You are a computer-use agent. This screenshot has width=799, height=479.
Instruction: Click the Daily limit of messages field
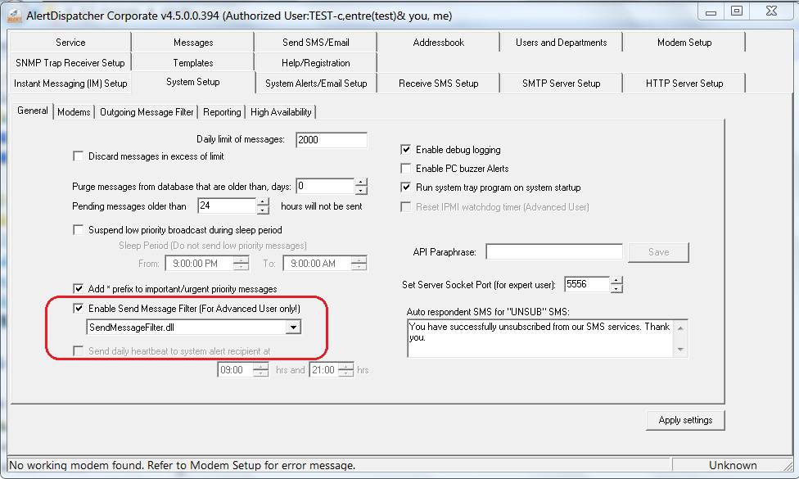pyautogui.click(x=332, y=140)
